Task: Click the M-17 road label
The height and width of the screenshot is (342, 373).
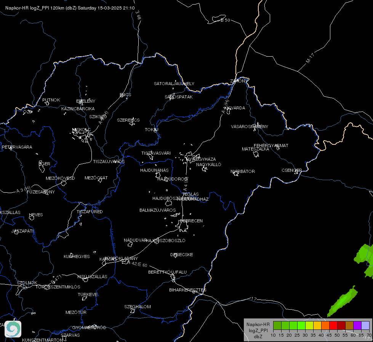Action: pyautogui.click(x=310, y=58)
